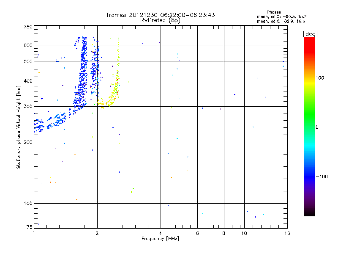Screen dimensions: 338x254
Task: Click the y-axis '400' tick label
Action: point(28,81)
